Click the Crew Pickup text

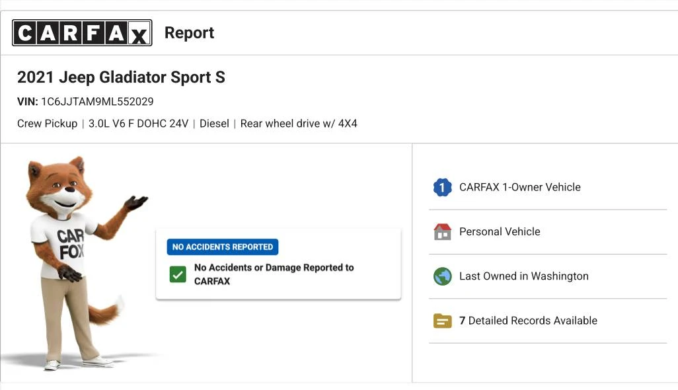pyautogui.click(x=47, y=124)
